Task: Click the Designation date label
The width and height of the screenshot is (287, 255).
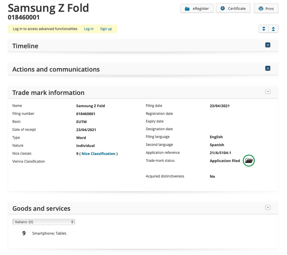Action: (159, 129)
